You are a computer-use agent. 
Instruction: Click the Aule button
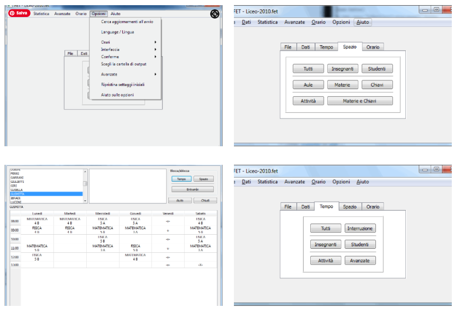point(308,85)
